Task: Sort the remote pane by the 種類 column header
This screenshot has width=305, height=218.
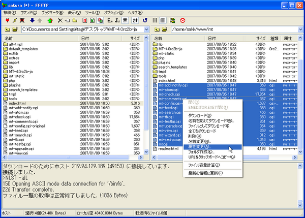Action: (x=274, y=38)
